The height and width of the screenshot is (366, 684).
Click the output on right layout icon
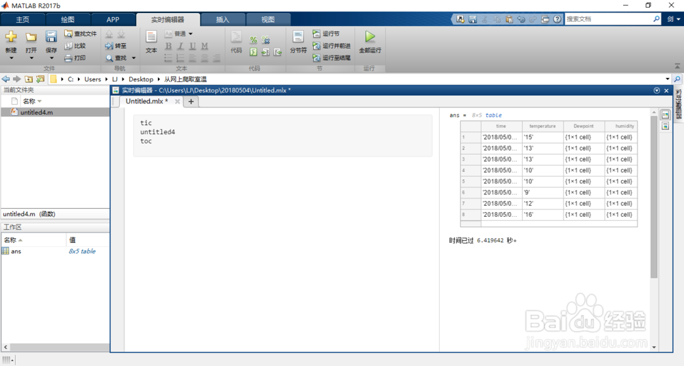(x=666, y=115)
